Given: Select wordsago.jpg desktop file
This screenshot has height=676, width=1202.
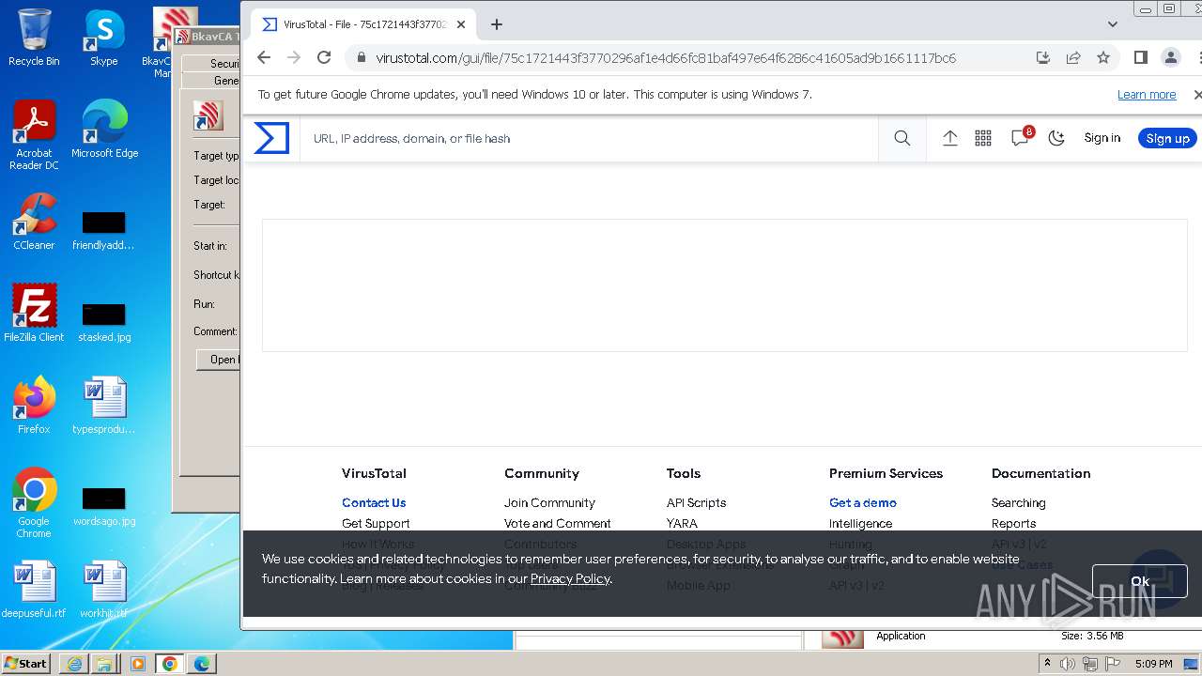Looking at the screenshot, I should pos(104,506).
